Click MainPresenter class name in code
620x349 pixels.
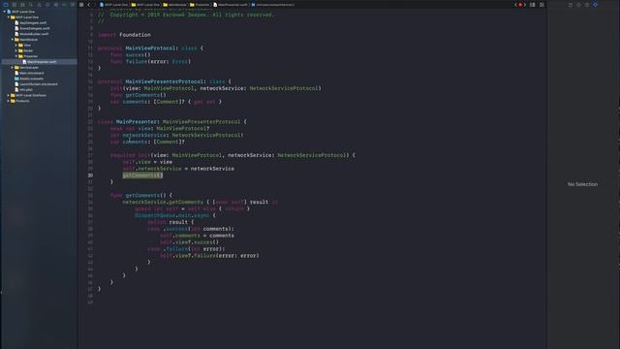[137, 122]
